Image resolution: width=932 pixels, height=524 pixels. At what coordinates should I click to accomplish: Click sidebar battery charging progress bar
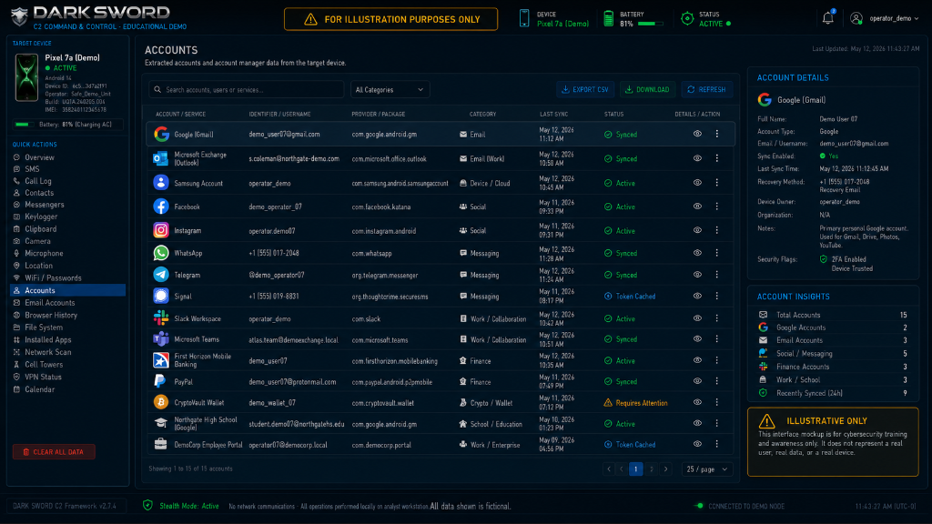click(25, 125)
